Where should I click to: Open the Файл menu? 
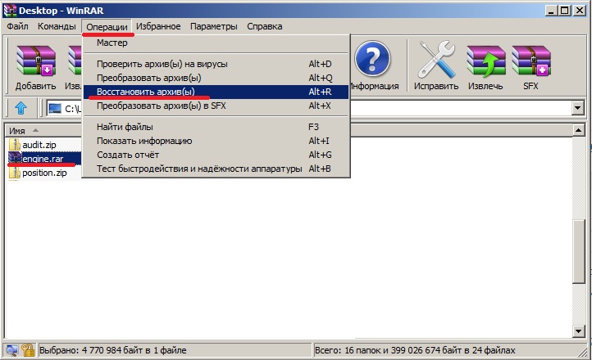coord(17,26)
